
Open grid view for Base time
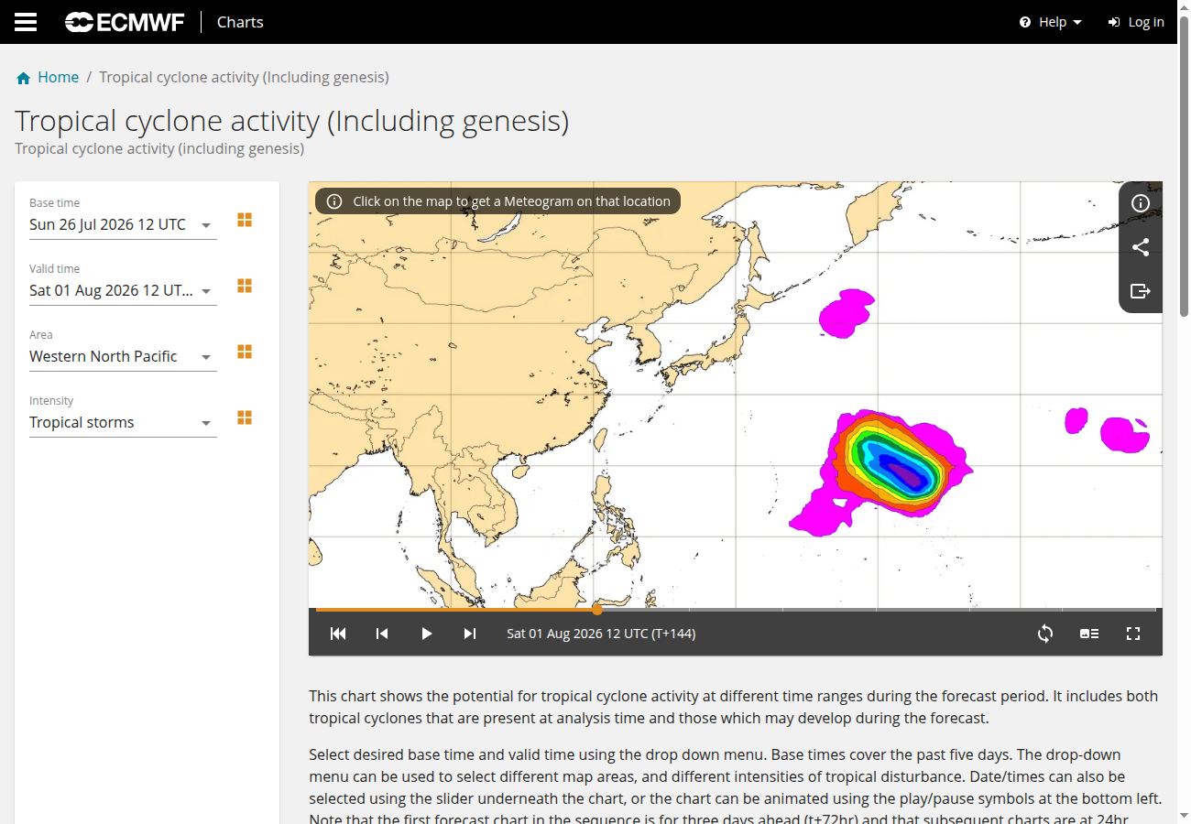(245, 220)
